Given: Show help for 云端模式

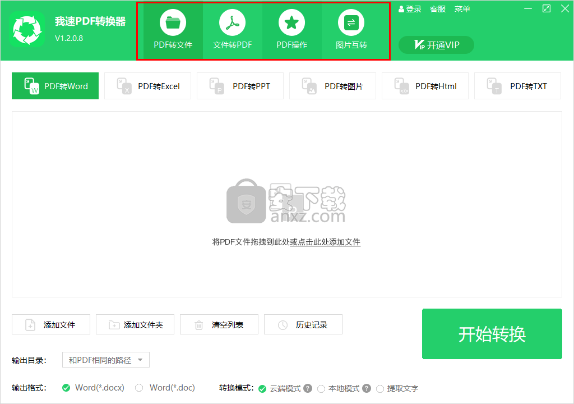Looking at the screenshot, I should pos(308,388).
